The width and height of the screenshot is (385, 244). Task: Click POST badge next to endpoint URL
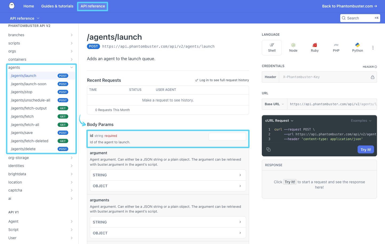point(93,46)
